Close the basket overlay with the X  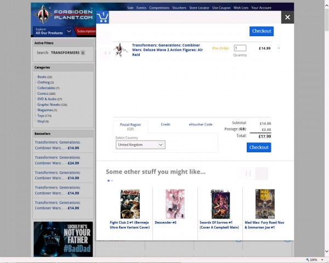[287, 17]
